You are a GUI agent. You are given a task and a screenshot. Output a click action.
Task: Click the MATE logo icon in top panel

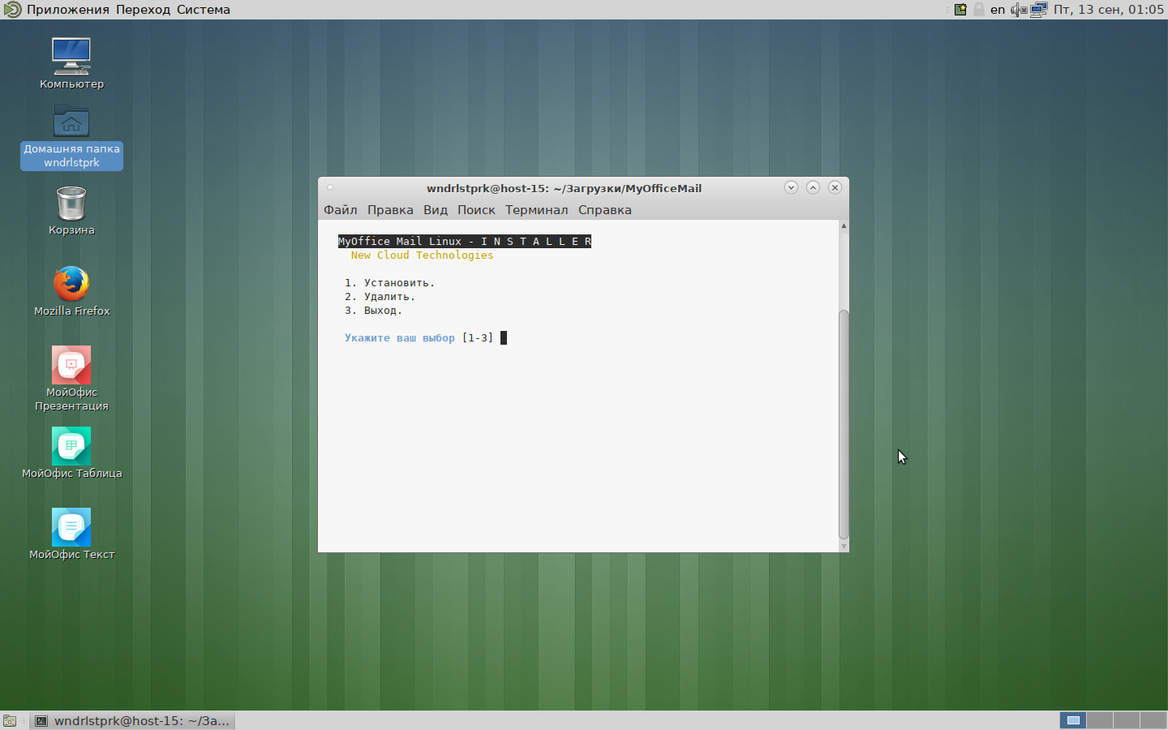click(x=11, y=10)
